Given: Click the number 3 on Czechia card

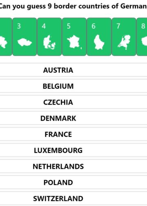Looking at the screenshot, I should 19,26.
